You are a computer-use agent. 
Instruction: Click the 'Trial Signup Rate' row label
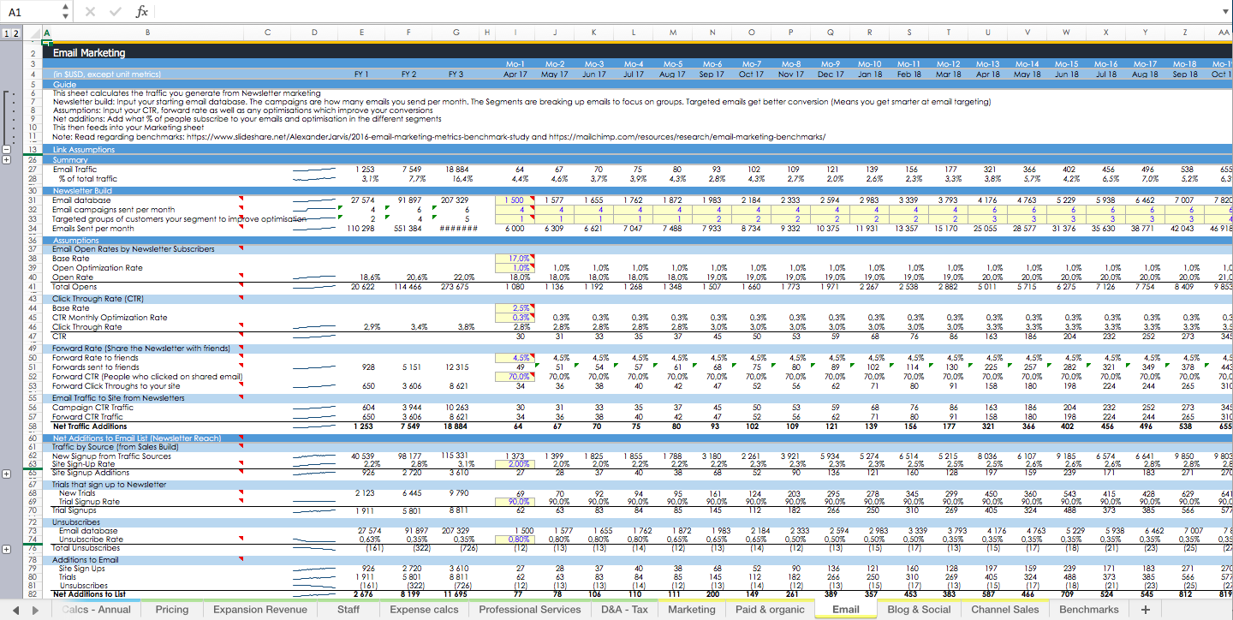pyautogui.click(x=90, y=502)
